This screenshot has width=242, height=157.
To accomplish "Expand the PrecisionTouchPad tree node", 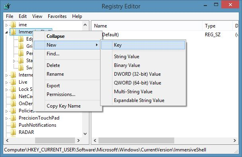I will tap(6, 118).
